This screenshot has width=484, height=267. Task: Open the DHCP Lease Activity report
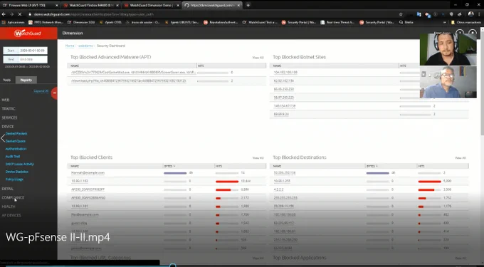(20, 164)
